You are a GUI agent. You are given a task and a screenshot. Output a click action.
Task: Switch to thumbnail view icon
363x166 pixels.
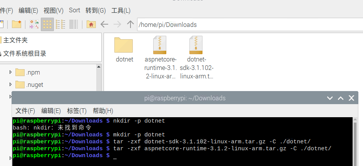34,24
